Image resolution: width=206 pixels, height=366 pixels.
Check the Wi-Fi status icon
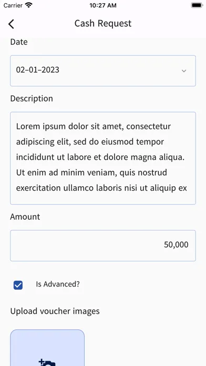tap(29, 5)
